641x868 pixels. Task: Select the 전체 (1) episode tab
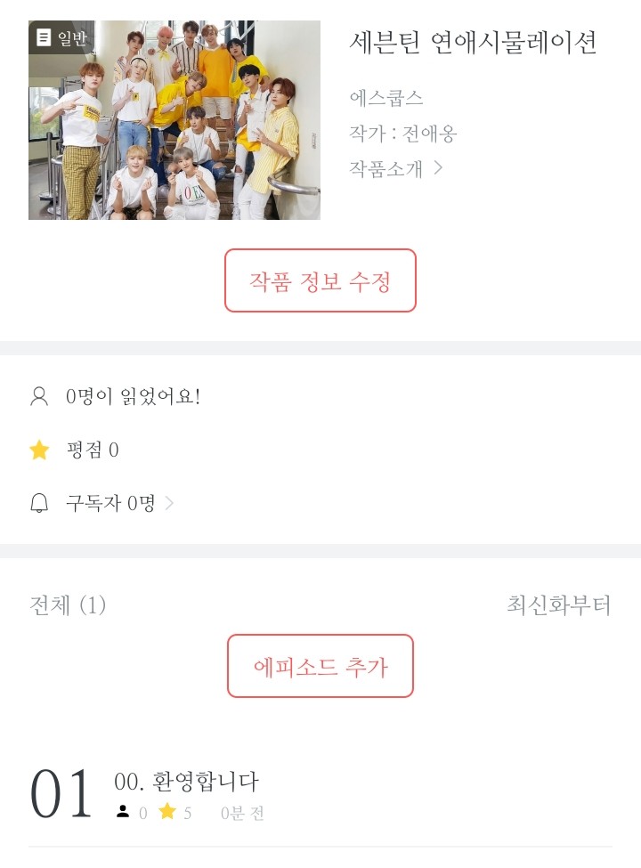pos(68,606)
